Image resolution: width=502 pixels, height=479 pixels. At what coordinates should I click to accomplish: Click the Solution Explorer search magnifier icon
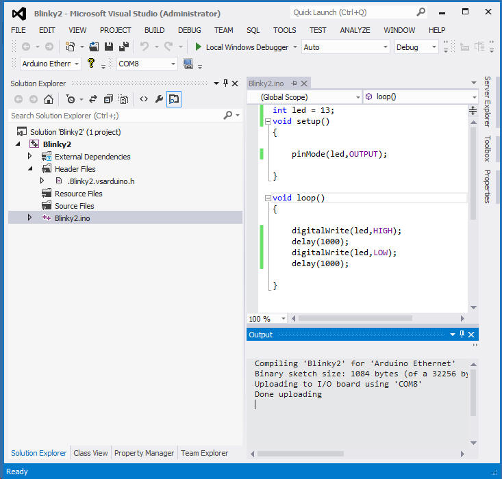point(228,115)
